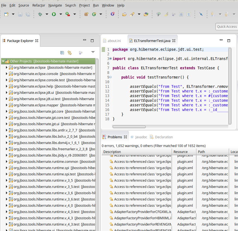Click the green Run button
The image size is (238, 231).
[x=54, y=14]
